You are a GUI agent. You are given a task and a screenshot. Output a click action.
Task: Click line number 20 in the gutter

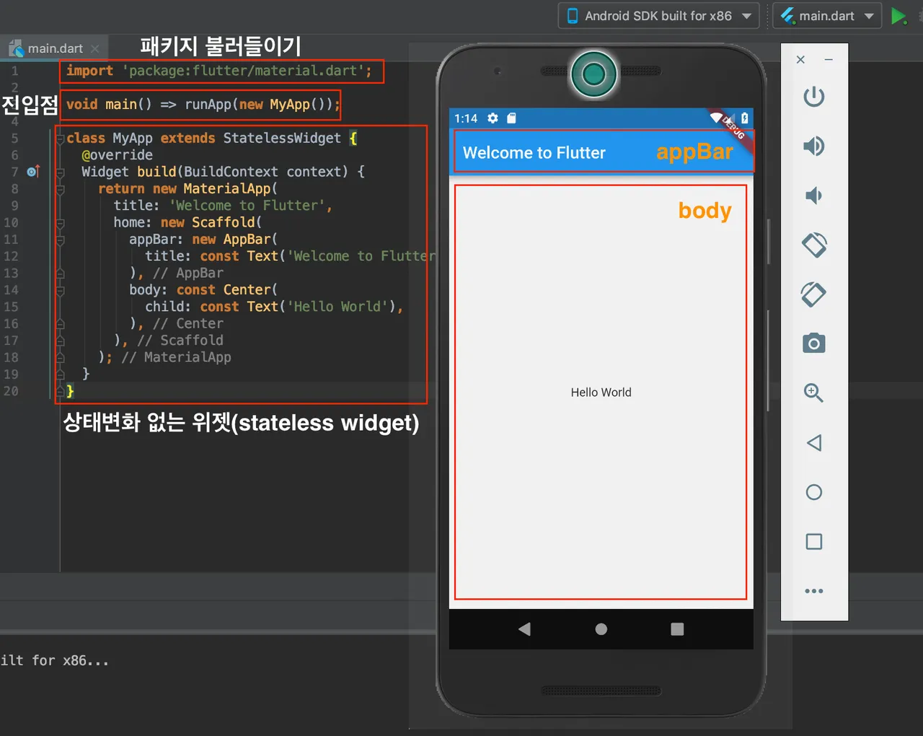11,391
